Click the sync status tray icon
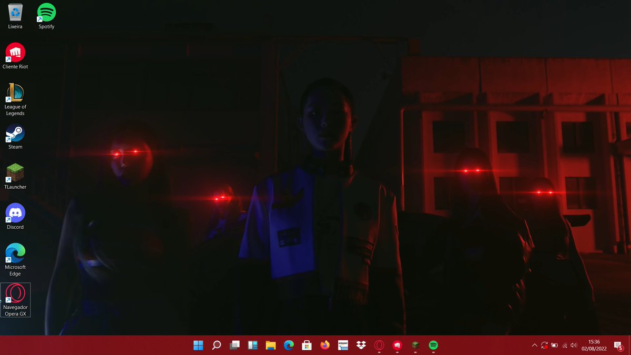The image size is (631, 355). point(545,346)
